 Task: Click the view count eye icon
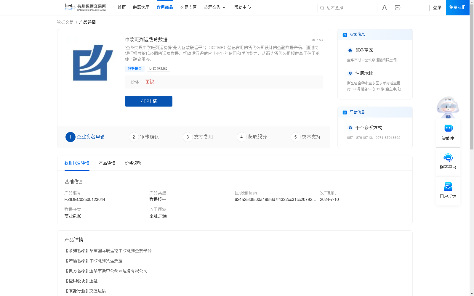[x=313, y=40]
